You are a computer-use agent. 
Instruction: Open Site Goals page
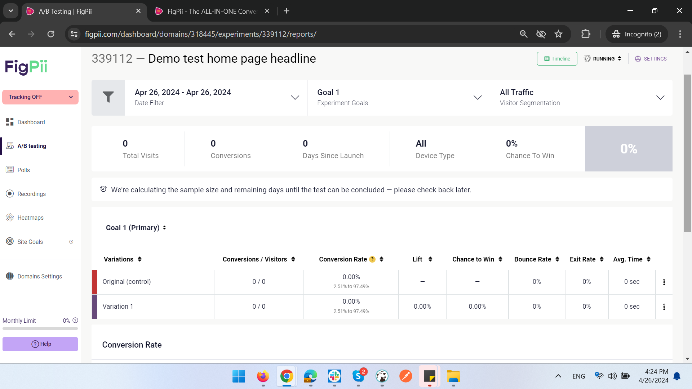coord(30,242)
